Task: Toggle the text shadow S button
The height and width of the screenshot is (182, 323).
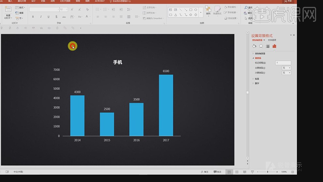Action: [56, 17]
